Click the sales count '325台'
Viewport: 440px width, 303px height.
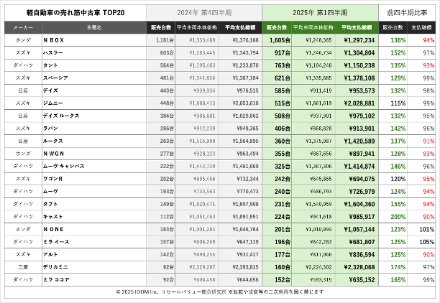point(283,167)
